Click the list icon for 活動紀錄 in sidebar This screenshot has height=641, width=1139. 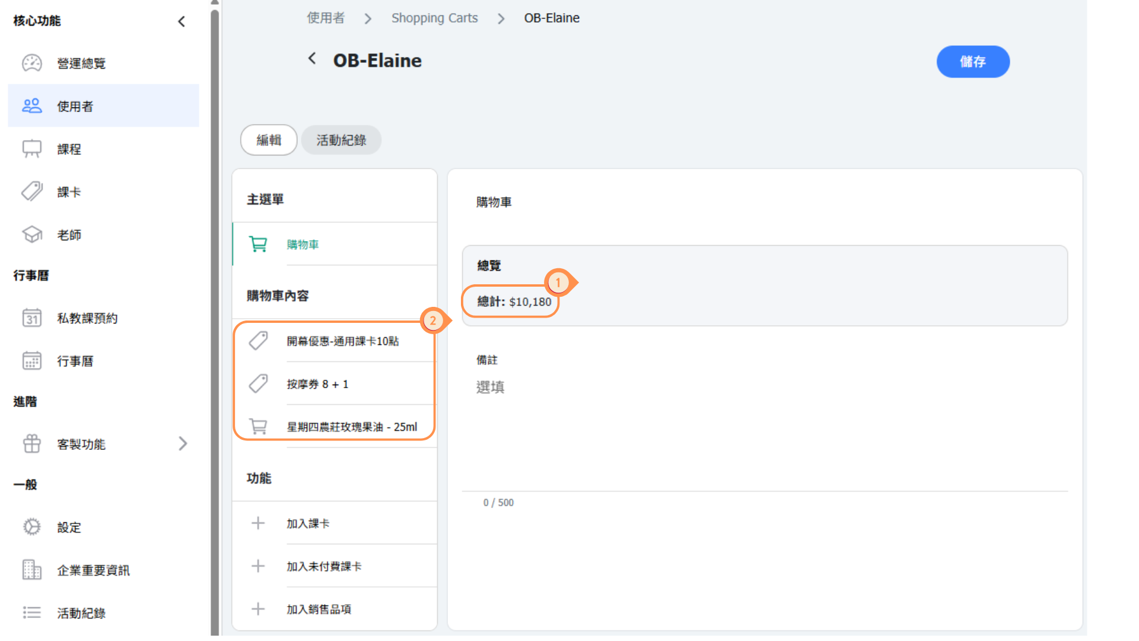[32, 613]
